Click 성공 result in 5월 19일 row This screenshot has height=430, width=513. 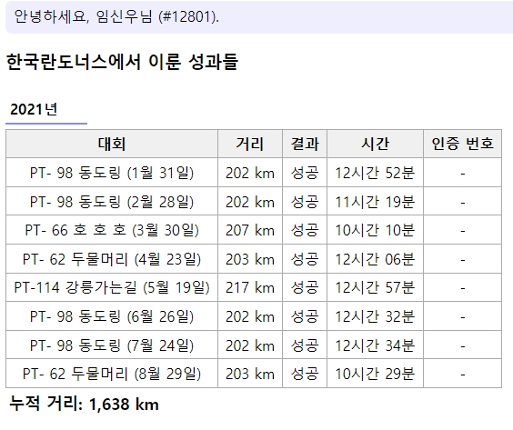[x=305, y=288]
